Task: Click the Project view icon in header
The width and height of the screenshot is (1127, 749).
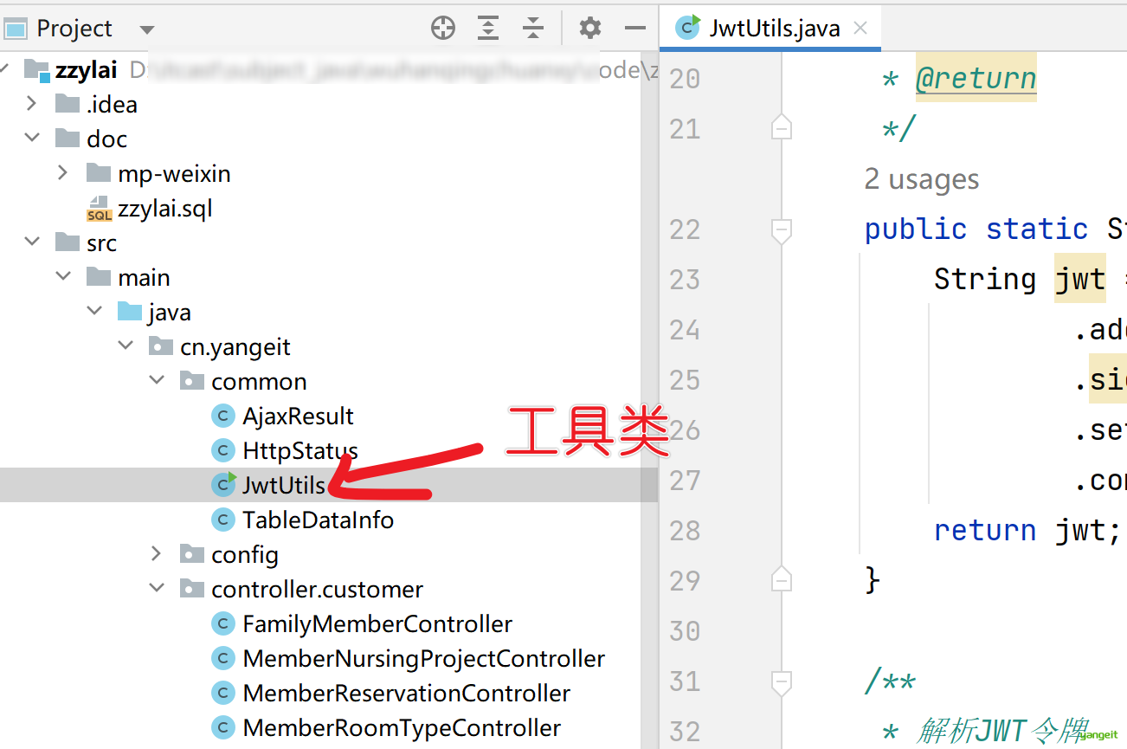Action: tap(16, 29)
